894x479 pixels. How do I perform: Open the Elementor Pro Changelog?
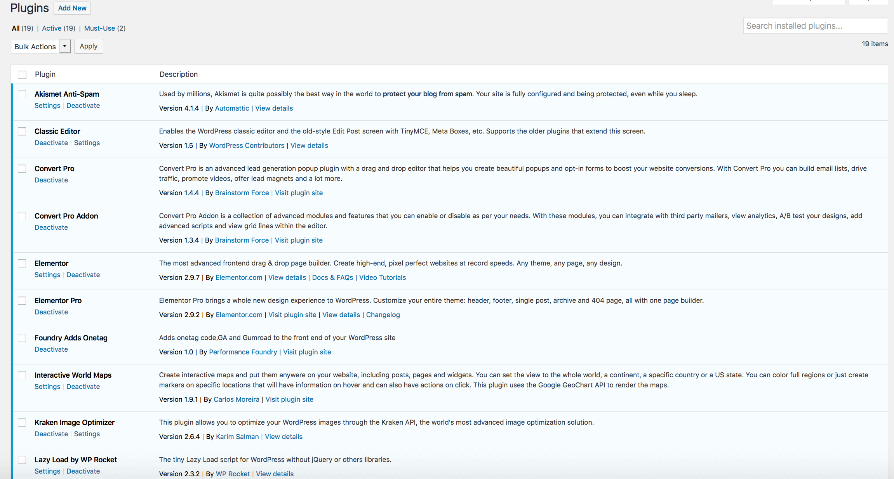point(383,315)
